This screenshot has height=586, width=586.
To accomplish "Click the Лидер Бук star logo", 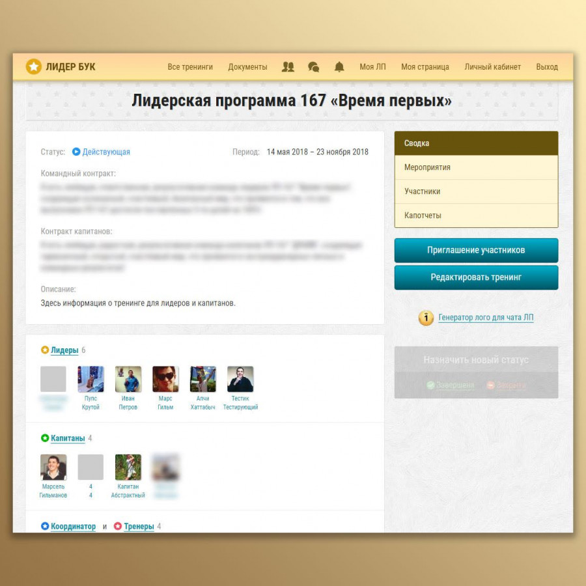I will [33, 66].
